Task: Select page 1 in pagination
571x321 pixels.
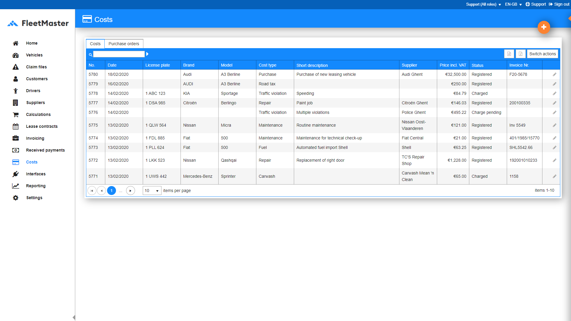Action: (x=111, y=191)
